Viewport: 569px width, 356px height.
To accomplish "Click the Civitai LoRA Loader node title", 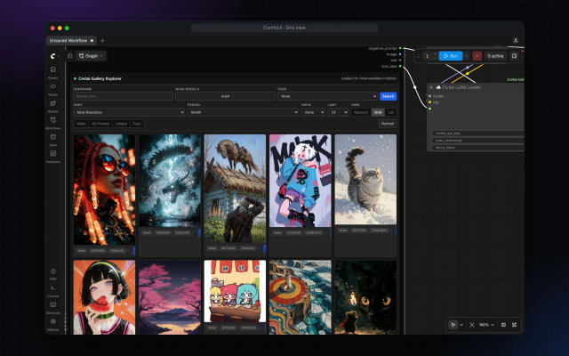I will click(x=461, y=87).
